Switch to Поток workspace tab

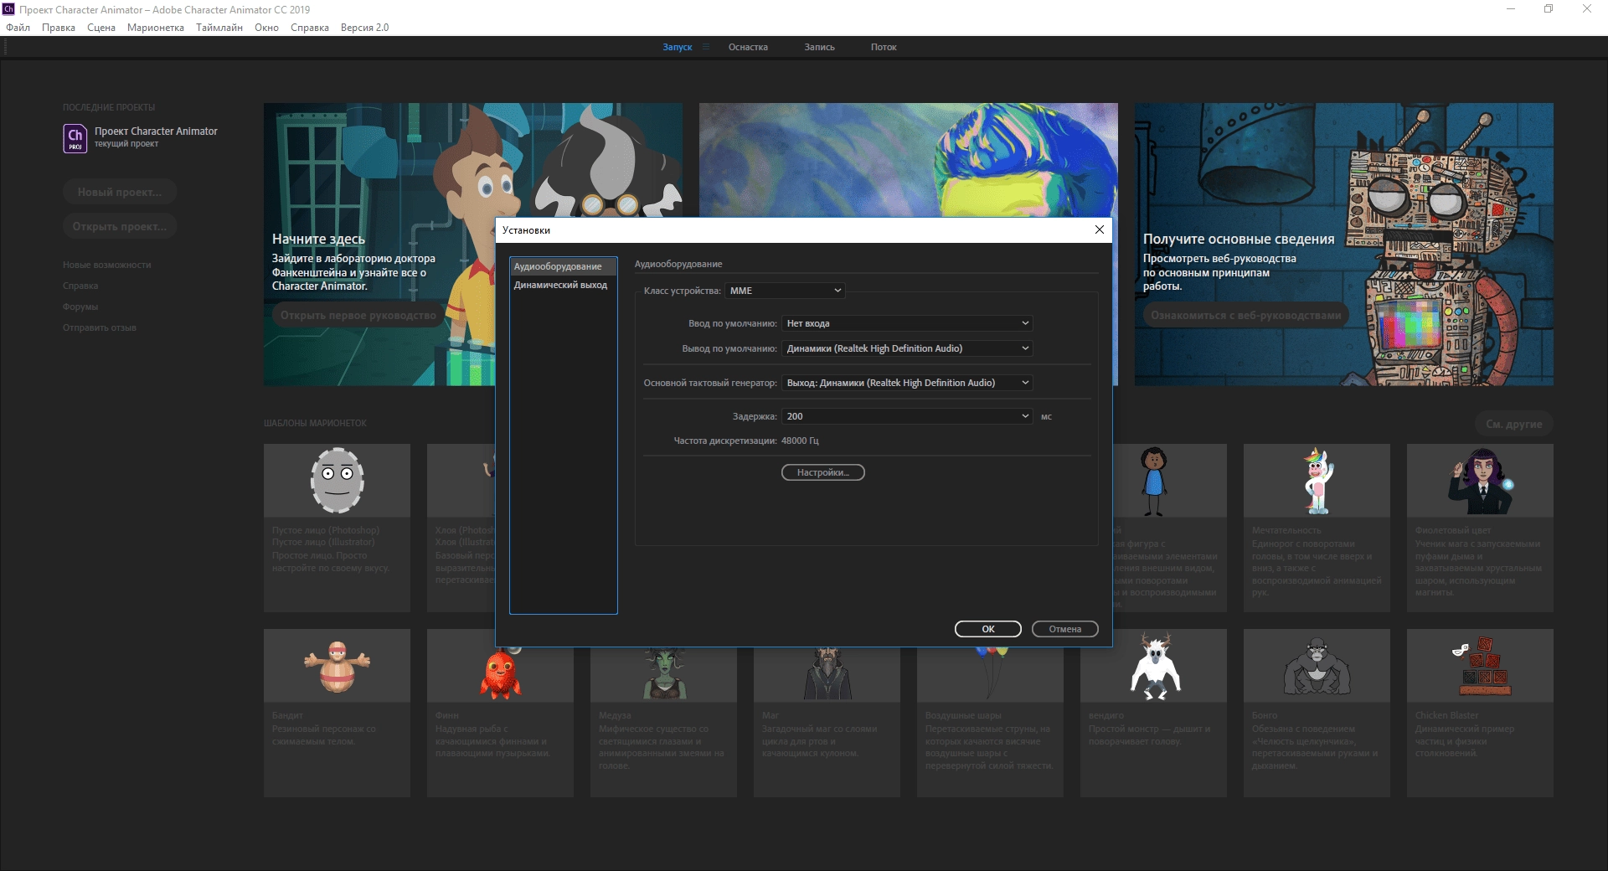pyautogui.click(x=884, y=47)
